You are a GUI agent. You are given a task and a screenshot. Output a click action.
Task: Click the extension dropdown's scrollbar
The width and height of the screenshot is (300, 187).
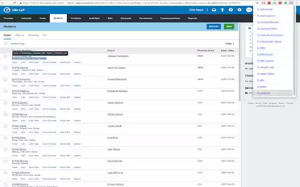pos(294,51)
